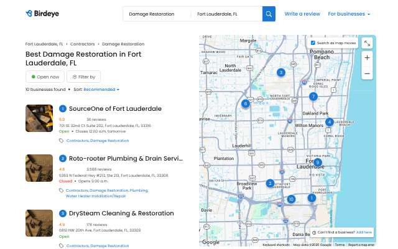Click map marker number 10

click(291, 199)
